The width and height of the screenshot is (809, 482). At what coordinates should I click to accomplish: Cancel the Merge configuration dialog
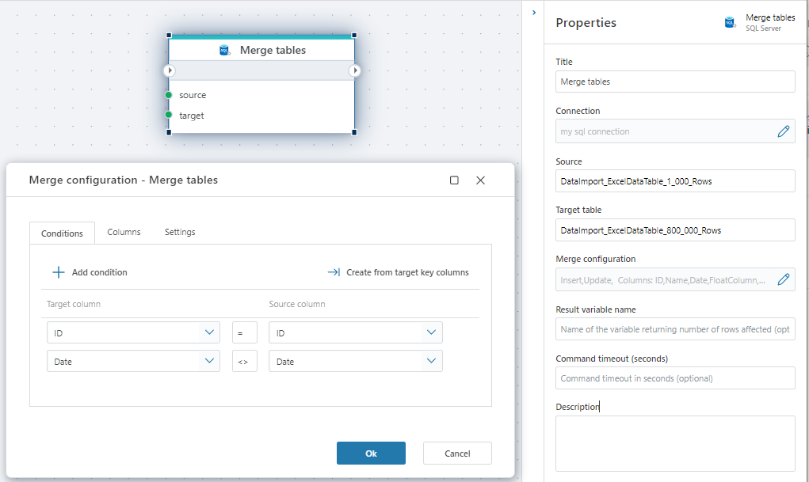[457, 453]
